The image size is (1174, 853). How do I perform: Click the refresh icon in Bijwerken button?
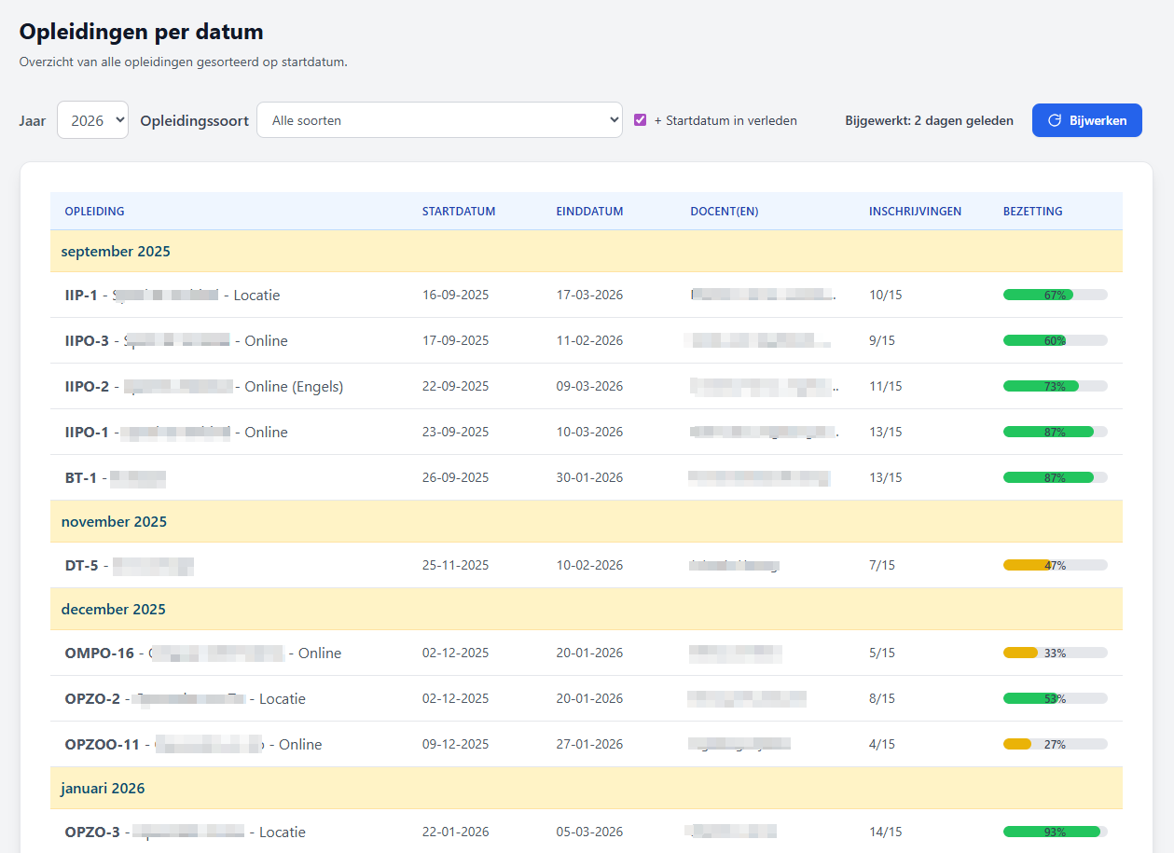point(1055,120)
